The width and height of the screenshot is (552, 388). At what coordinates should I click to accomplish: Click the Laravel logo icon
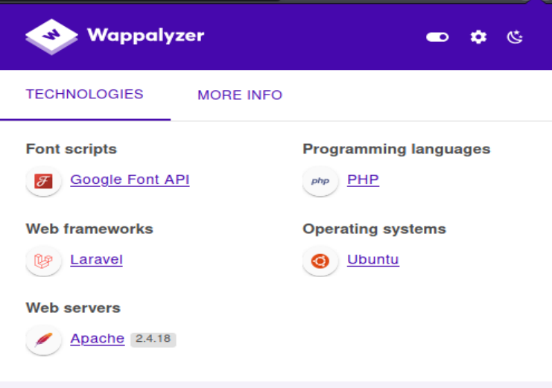[x=43, y=261]
